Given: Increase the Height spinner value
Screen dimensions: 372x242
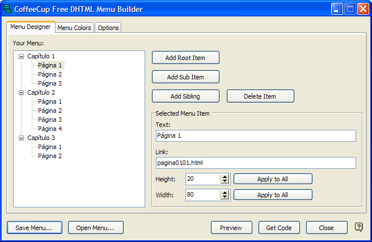Looking at the screenshot, I should point(225,177).
